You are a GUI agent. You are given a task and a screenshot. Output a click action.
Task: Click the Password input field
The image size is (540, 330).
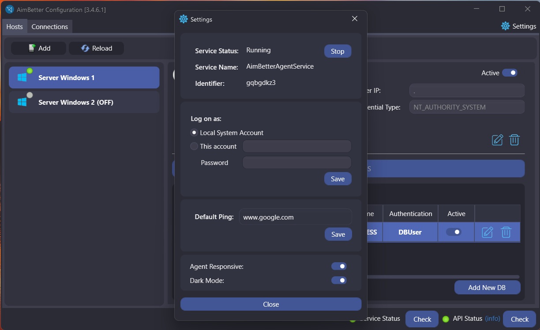297,162
